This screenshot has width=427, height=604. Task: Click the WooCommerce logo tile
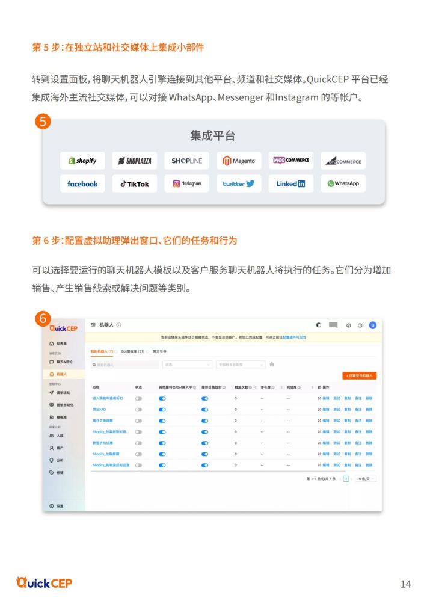point(291,161)
